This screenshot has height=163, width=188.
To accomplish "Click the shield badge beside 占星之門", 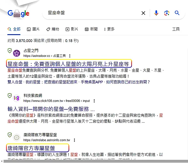I will click(x=10, y=51).
